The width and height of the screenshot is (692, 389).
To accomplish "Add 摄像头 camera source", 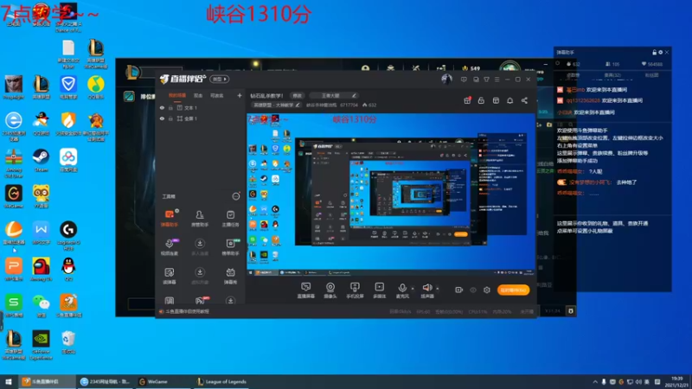I will [330, 290].
